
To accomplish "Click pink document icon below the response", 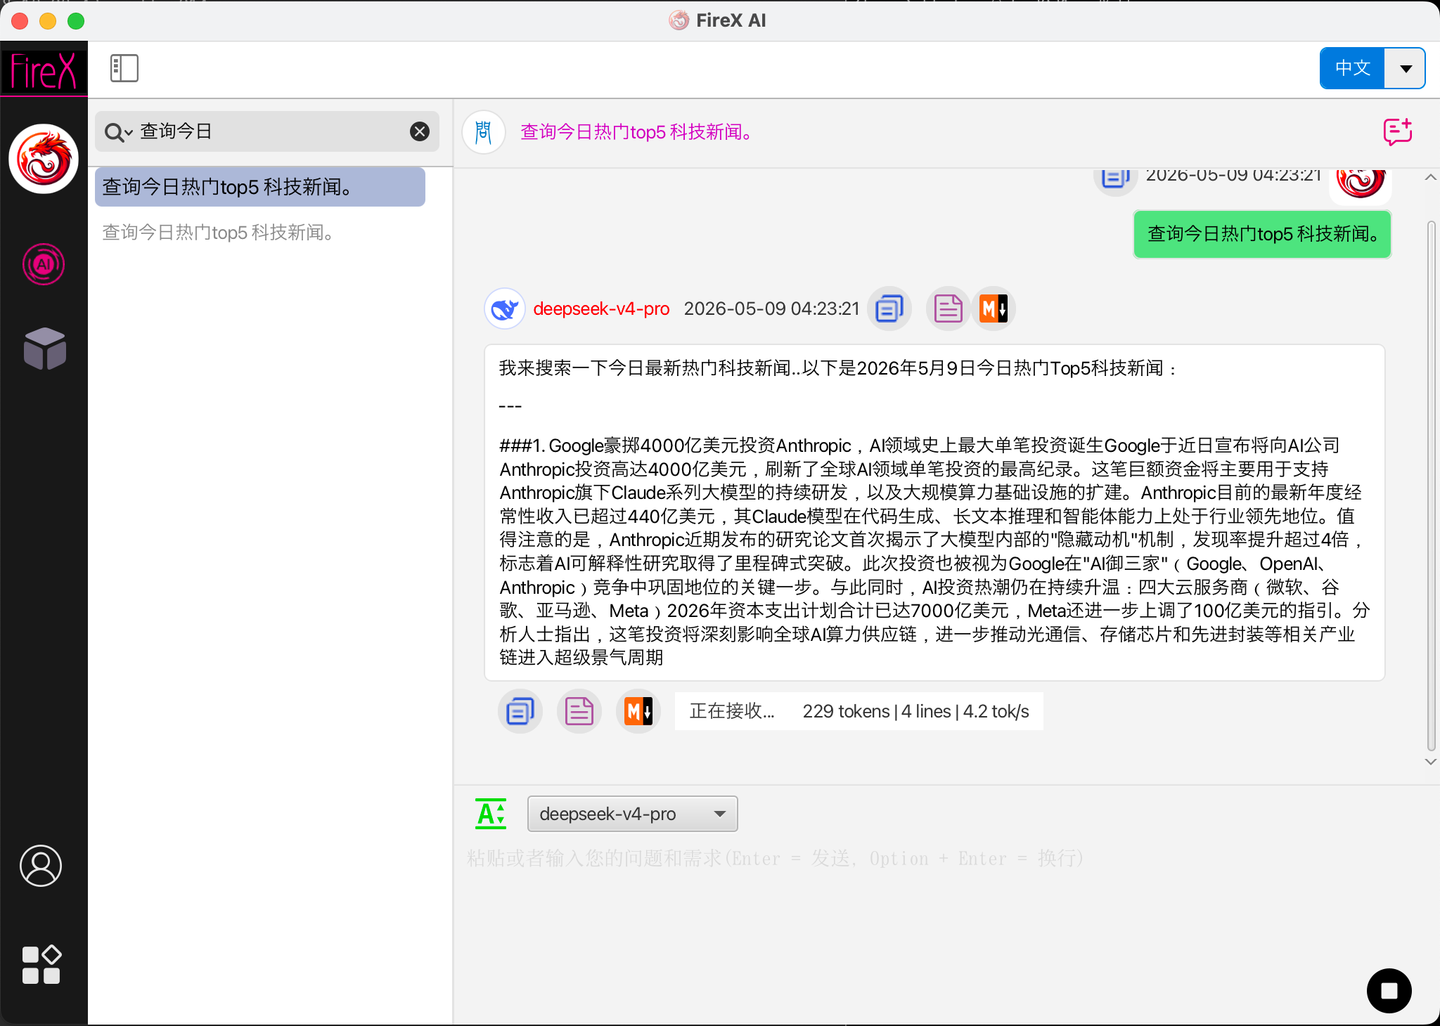I will tap(579, 711).
